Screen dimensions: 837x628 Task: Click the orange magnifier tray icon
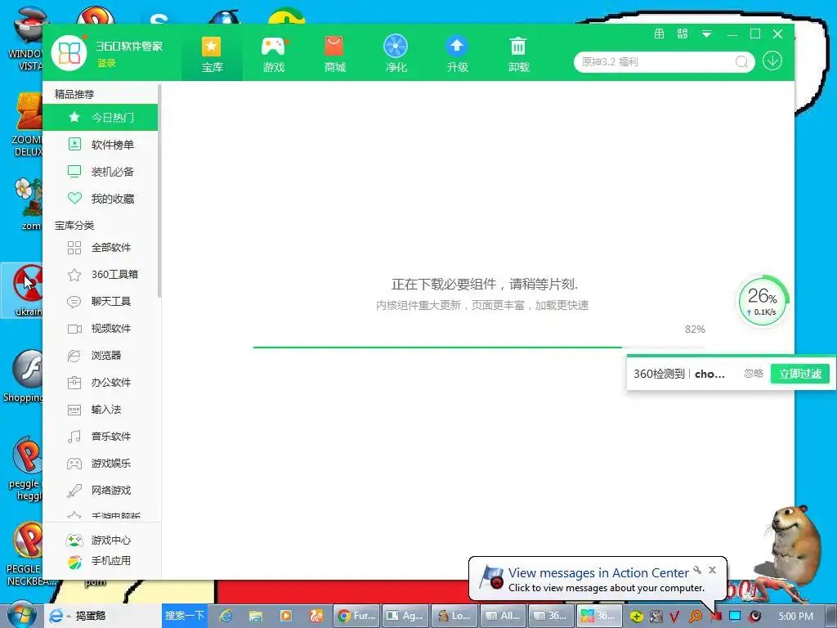click(x=696, y=617)
